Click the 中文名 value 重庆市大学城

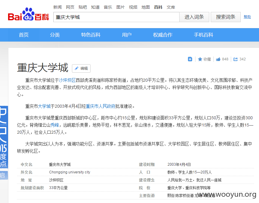pyautogui.click(x=60, y=164)
